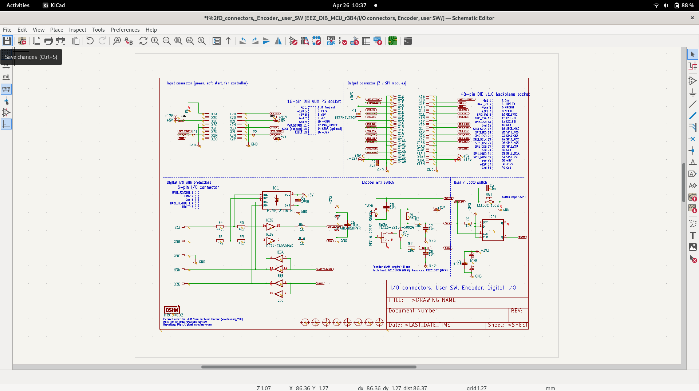Open the Place menu
Viewport: 699px width, 391px height.
point(56,30)
